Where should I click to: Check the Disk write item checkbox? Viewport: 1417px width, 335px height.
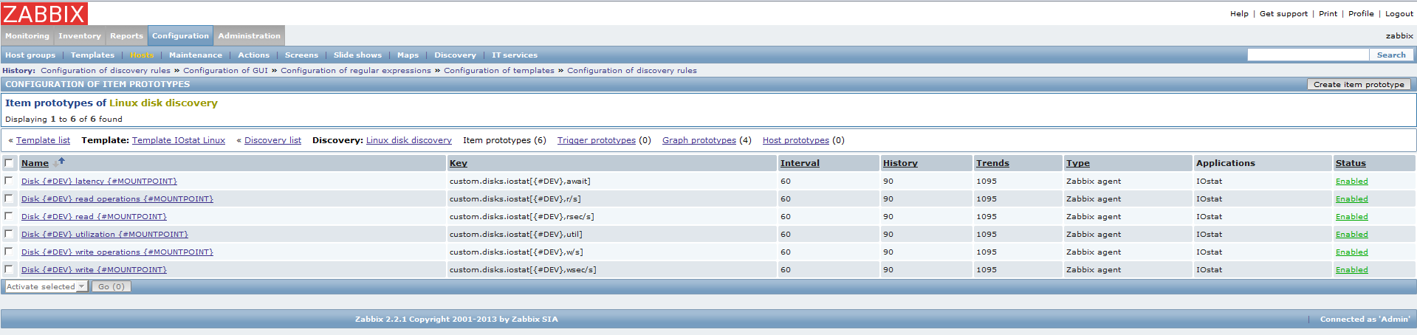tap(9, 269)
